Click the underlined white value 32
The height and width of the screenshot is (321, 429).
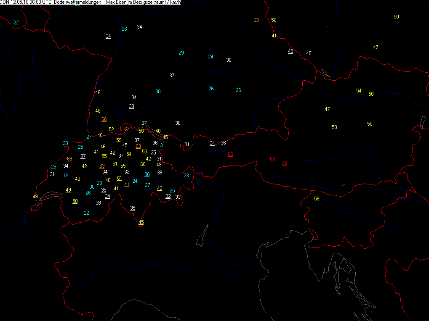click(x=168, y=196)
